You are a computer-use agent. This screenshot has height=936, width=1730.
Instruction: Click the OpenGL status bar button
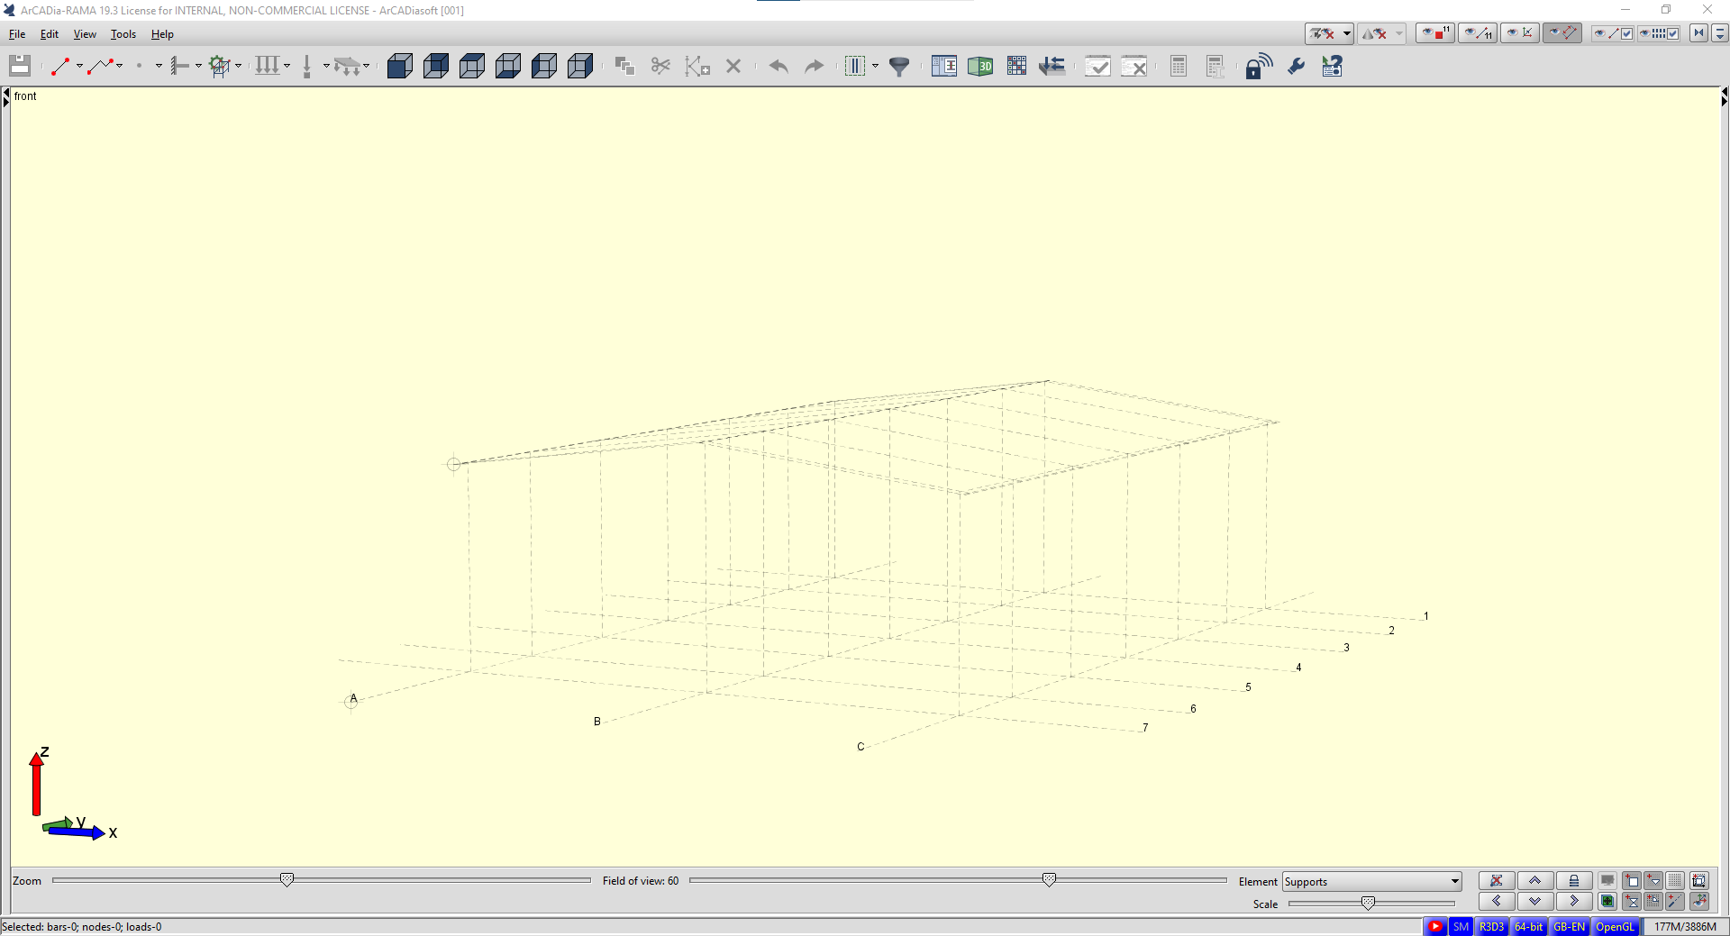click(x=1615, y=926)
